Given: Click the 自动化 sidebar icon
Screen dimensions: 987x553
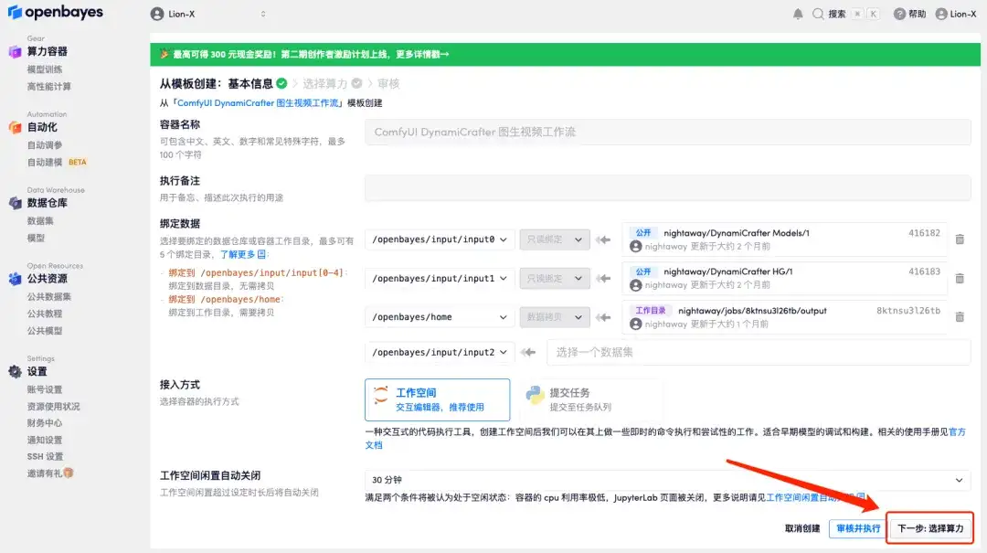Looking at the screenshot, I should pyautogui.click(x=15, y=127).
